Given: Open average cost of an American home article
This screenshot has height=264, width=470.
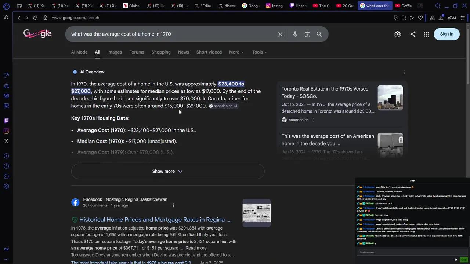Looking at the screenshot, I should [x=328, y=140].
